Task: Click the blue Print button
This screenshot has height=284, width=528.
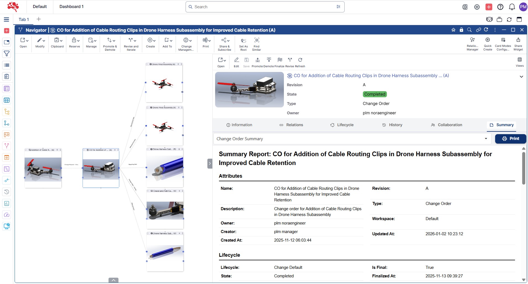Action: tap(510, 139)
